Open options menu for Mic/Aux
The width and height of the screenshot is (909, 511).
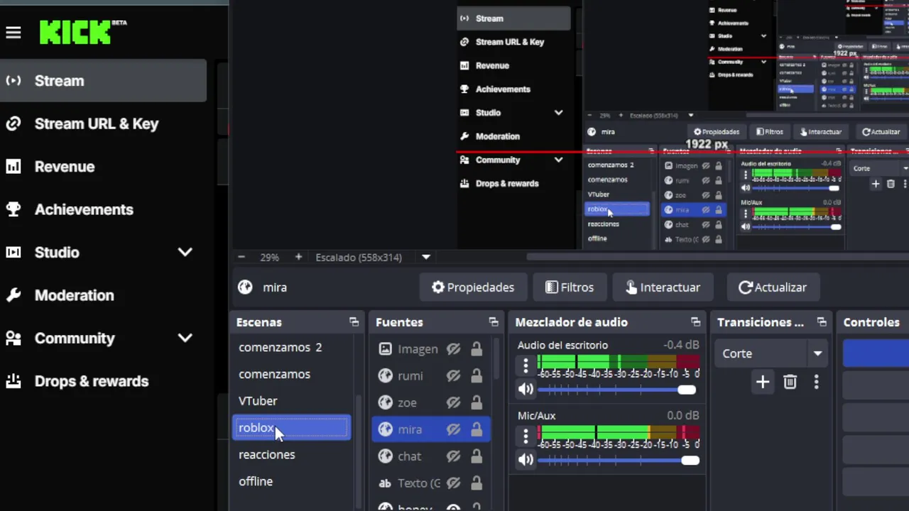(526, 436)
